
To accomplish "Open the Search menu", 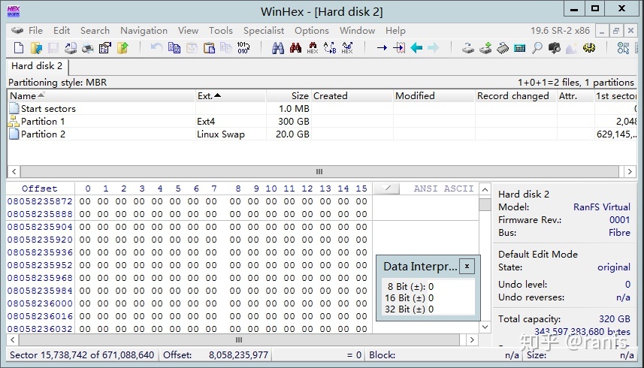I will pyautogui.click(x=95, y=31).
